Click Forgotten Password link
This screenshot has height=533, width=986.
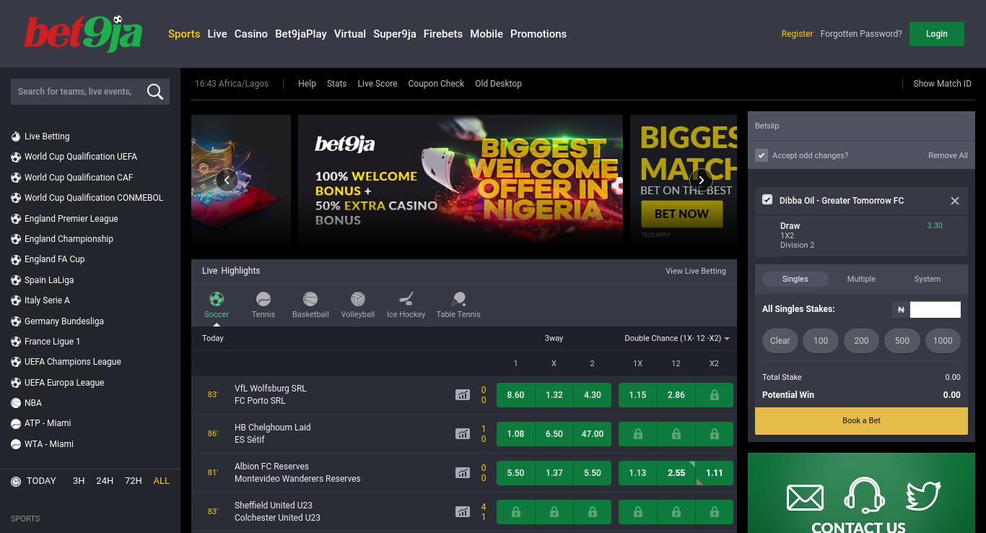click(x=861, y=34)
